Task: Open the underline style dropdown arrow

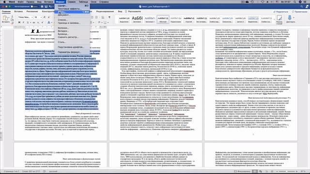Action: tap(30, 23)
